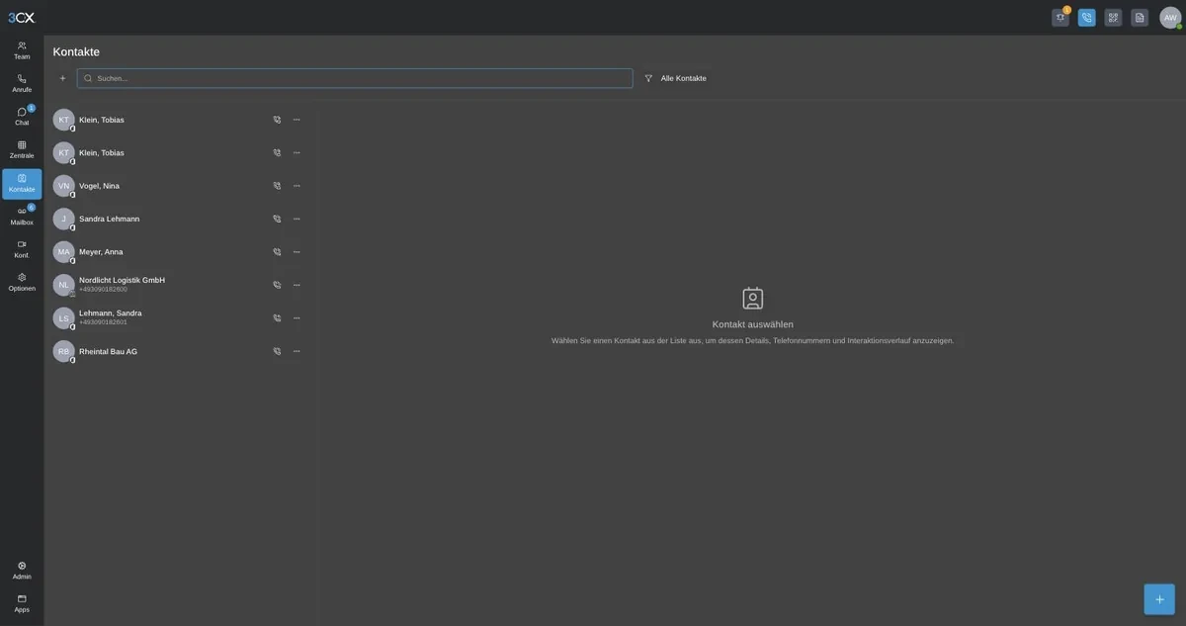Select Kontakte in the sidebar
Image resolution: width=1186 pixels, height=626 pixels.
pyautogui.click(x=22, y=184)
